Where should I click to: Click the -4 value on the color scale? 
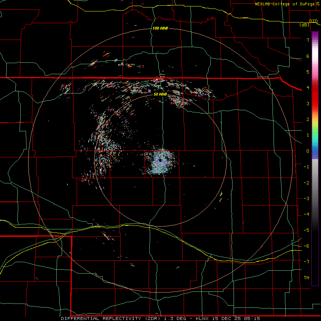306,214
